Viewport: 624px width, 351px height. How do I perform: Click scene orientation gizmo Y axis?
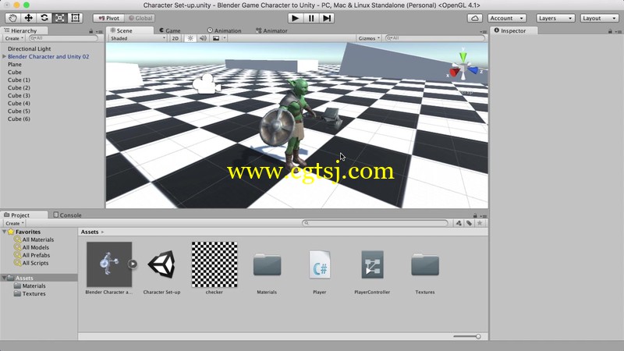pyautogui.click(x=463, y=56)
